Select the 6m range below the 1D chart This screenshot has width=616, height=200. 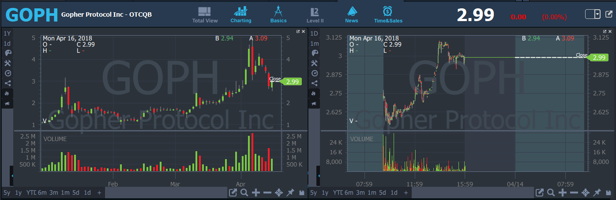tap(349, 193)
